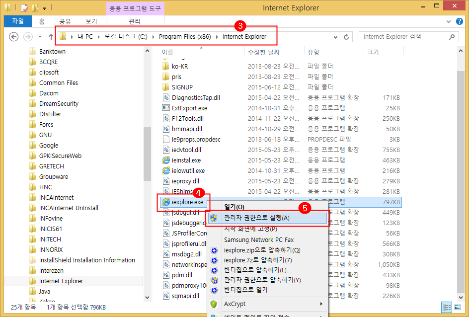469x317 pixels.
Task: Go up one folder level
Action: (x=51, y=37)
